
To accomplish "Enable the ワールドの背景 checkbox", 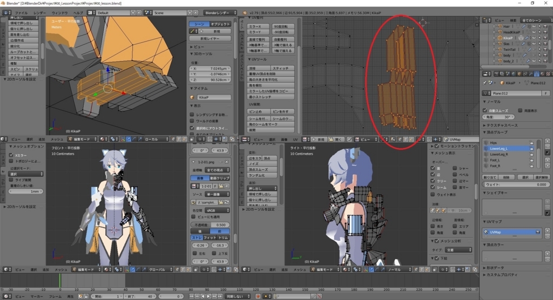I will click(x=192, y=121).
